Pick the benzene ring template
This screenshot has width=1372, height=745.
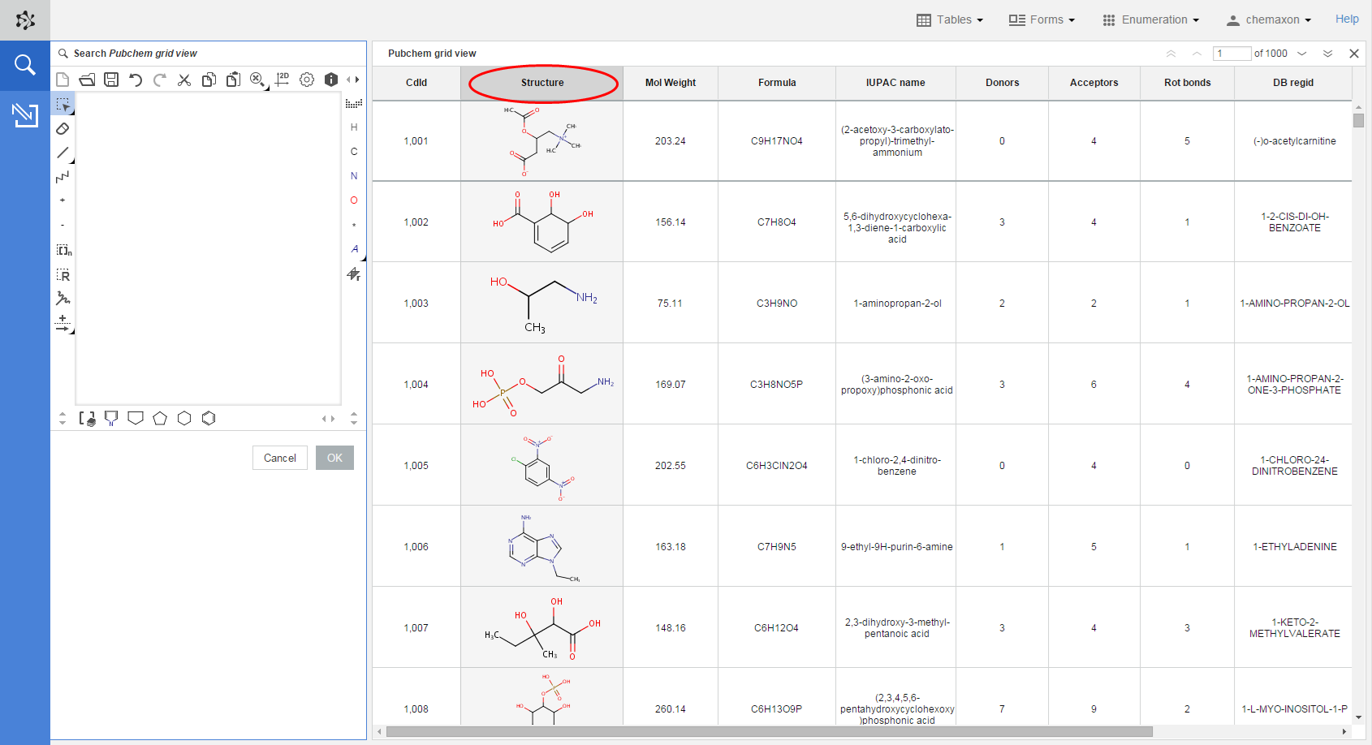click(209, 418)
